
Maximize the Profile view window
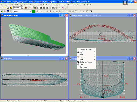coord(131,15)
